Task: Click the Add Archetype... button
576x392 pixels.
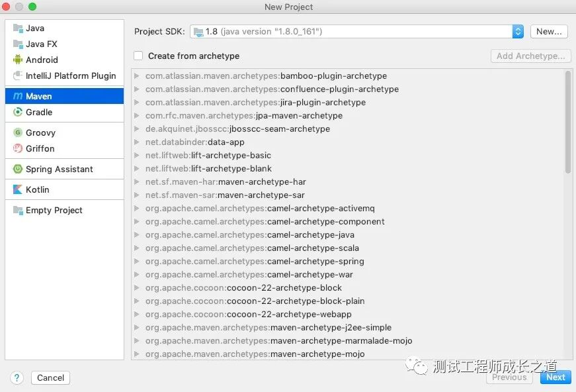Action: click(530, 56)
